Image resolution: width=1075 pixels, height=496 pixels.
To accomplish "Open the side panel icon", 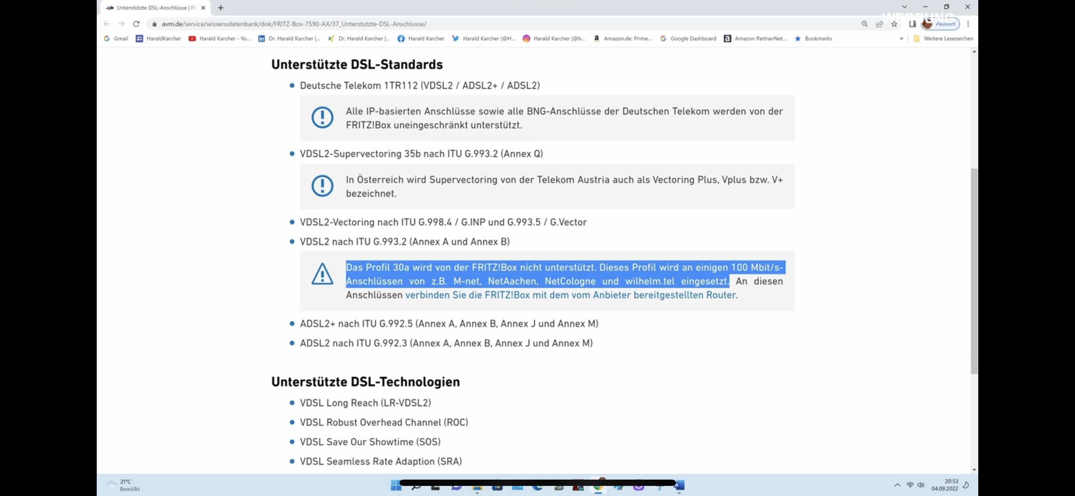I will (x=912, y=24).
